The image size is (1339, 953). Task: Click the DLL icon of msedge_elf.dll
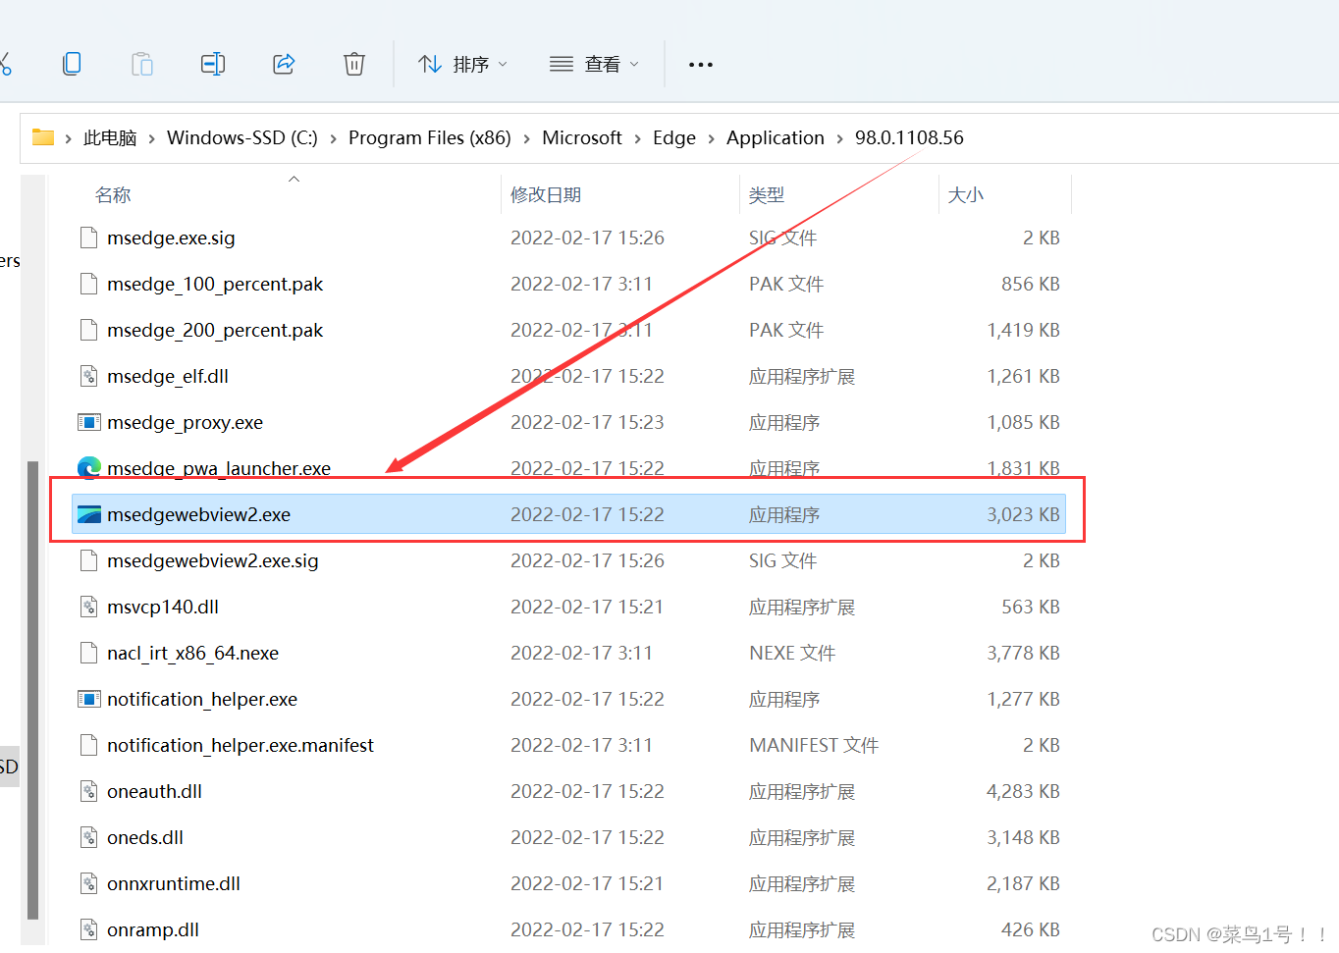[89, 376]
